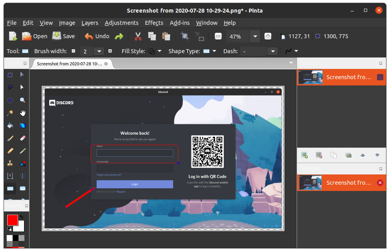
Task: Select the Lasso Select tool
Action: pyautogui.click(x=10, y=87)
